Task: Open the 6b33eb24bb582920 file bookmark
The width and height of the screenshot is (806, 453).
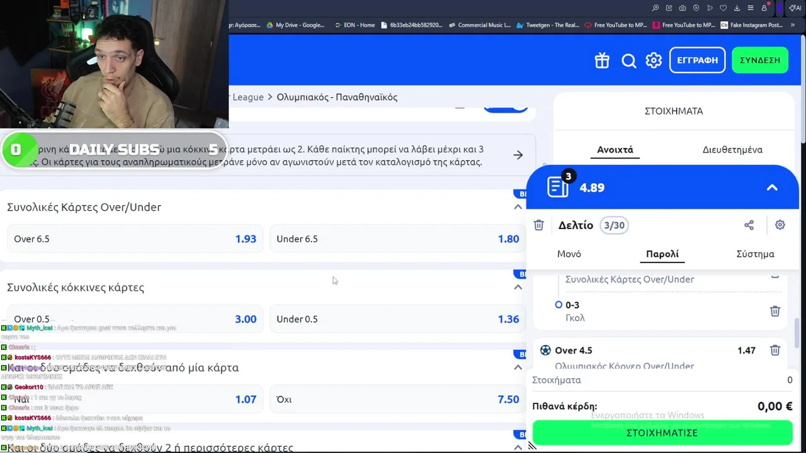Action: (412, 25)
